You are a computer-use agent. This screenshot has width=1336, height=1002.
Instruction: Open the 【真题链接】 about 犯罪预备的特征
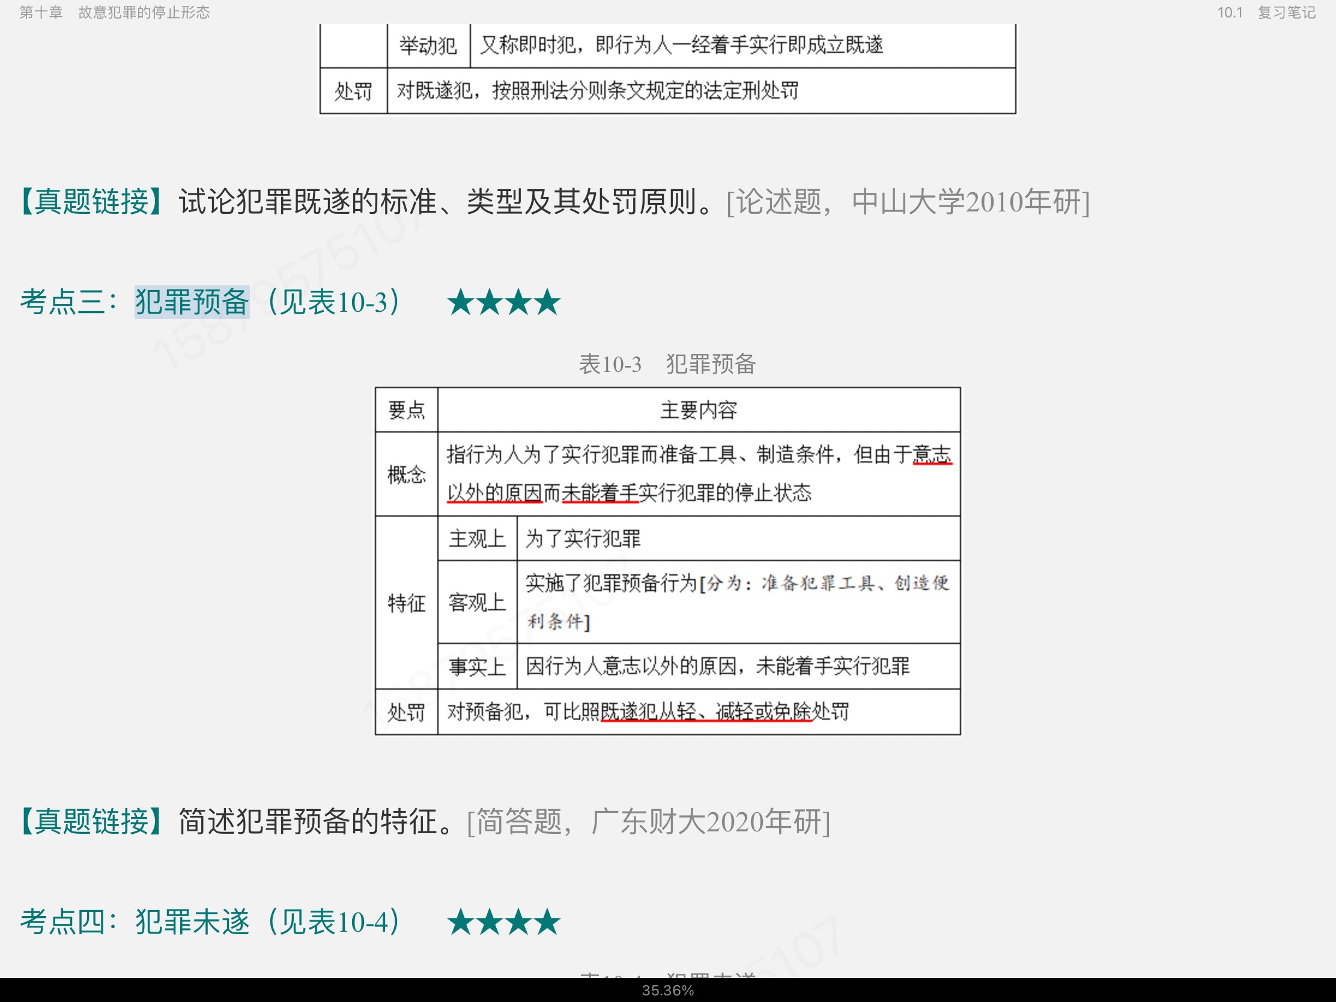point(91,821)
